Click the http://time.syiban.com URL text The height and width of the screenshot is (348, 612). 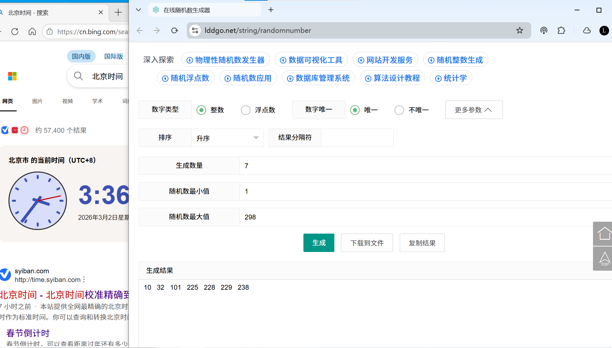(x=48, y=280)
